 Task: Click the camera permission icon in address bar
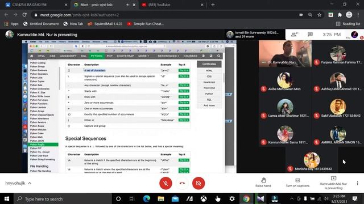tap(301, 15)
